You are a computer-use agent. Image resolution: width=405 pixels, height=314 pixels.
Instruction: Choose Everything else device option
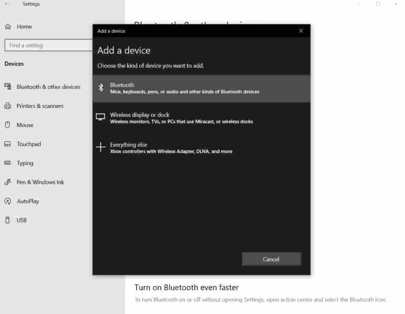click(201, 148)
